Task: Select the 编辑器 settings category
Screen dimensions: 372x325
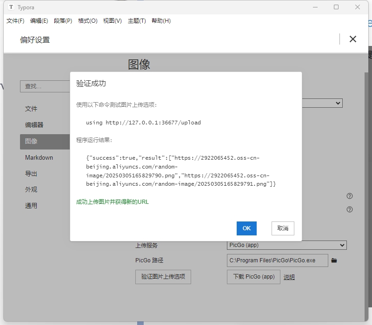Action: (34, 125)
